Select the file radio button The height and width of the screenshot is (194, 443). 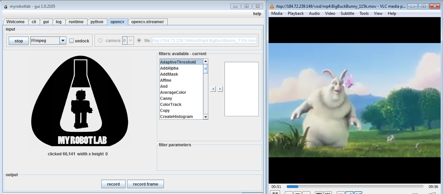[139, 41]
